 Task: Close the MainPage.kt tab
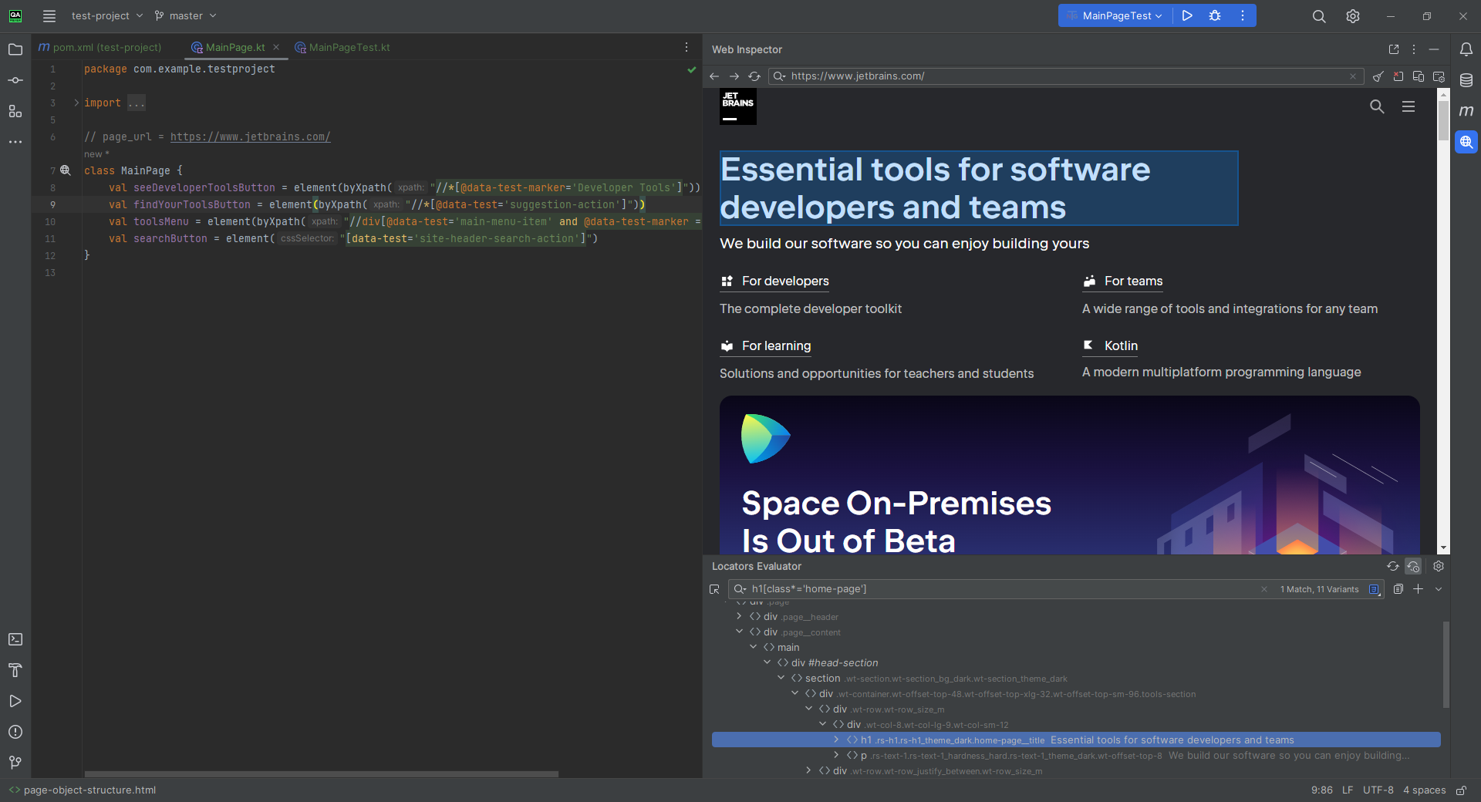(x=276, y=48)
